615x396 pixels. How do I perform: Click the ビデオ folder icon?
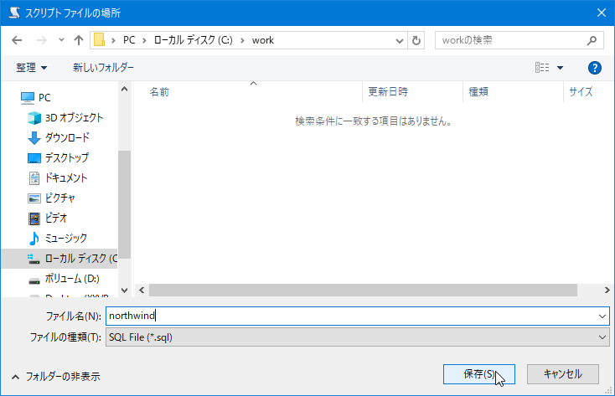(34, 219)
